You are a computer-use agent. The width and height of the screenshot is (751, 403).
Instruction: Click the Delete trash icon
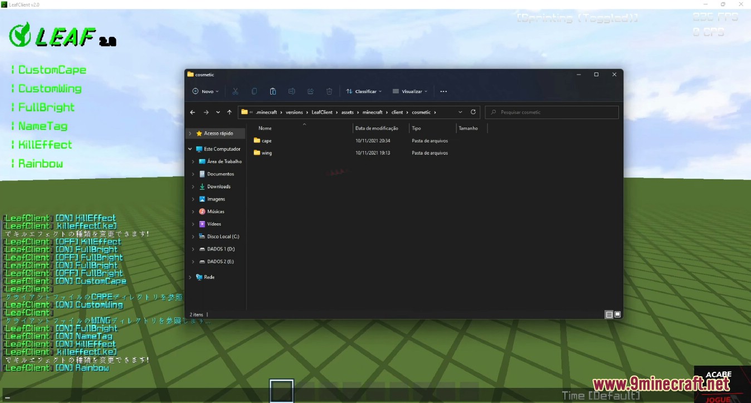point(329,91)
